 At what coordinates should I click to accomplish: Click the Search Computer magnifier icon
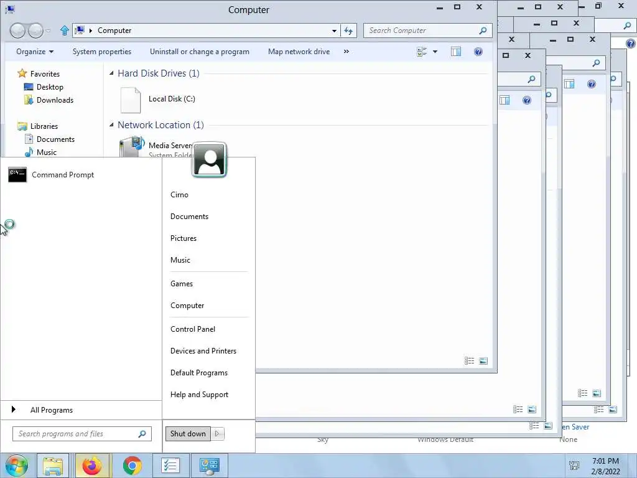pyautogui.click(x=483, y=30)
